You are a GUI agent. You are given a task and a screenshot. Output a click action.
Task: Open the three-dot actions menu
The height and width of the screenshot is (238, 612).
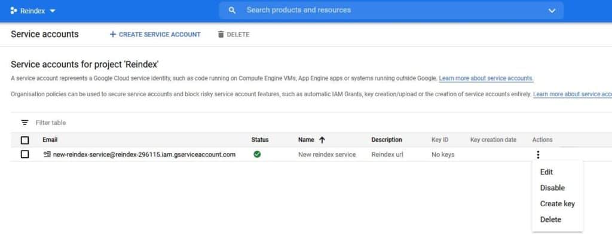click(x=538, y=155)
